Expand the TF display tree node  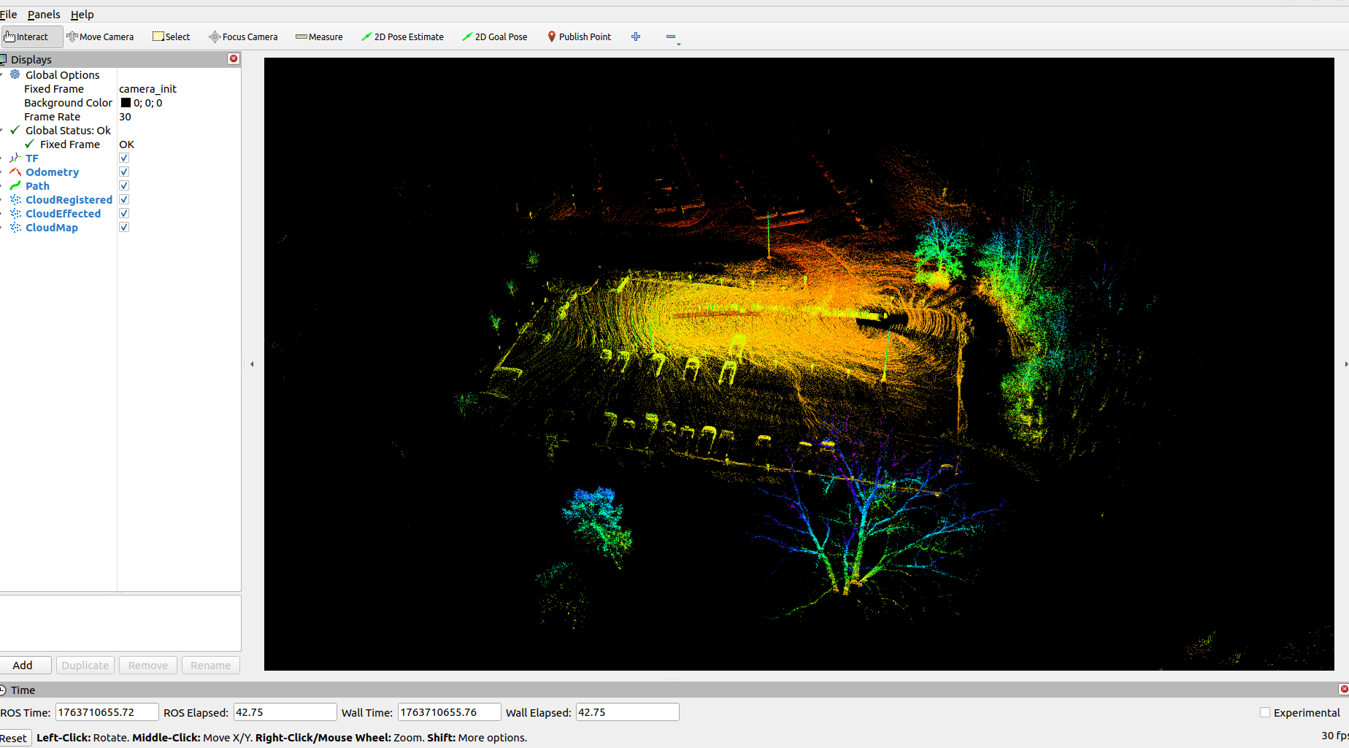tap(1, 158)
